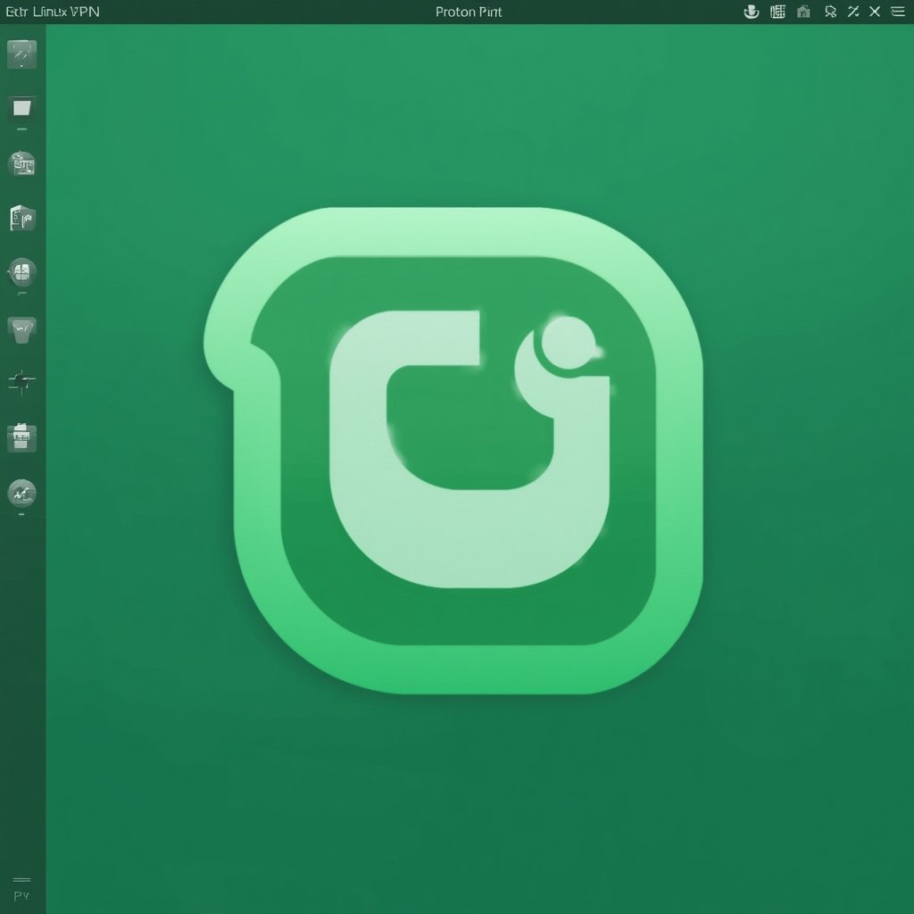
Task: Open the grid view icon in the title bar
Action: (777, 12)
